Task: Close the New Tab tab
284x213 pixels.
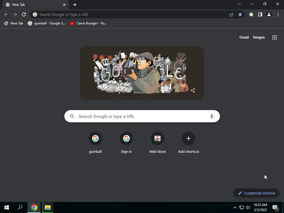Action: 64,5
